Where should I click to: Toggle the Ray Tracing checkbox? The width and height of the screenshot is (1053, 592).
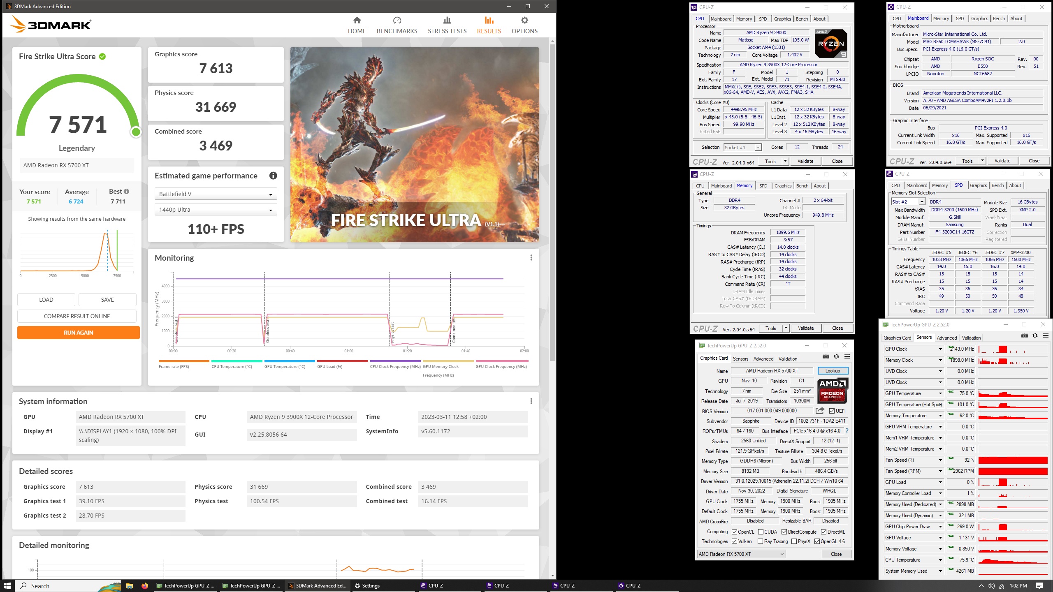(760, 541)
